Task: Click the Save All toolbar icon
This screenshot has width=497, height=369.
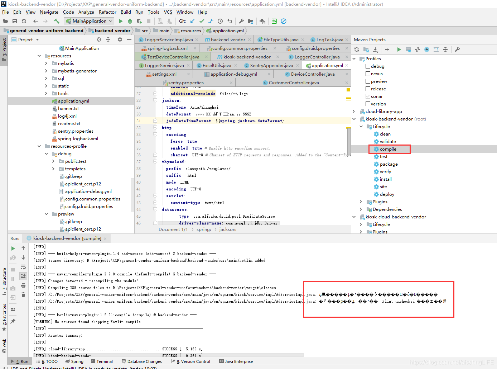Action: [15, 21]
